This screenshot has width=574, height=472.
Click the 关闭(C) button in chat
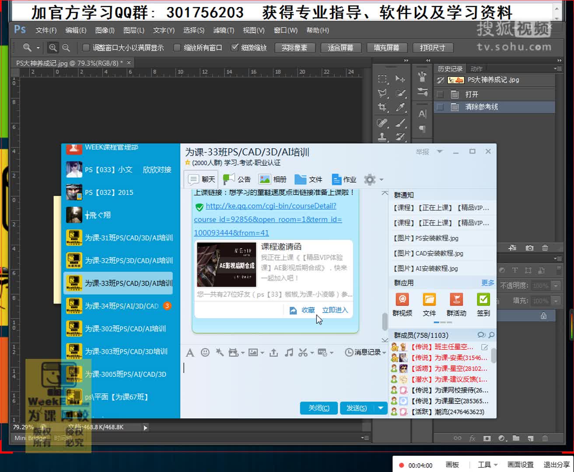pyautogui.click(x=318, y=408)
